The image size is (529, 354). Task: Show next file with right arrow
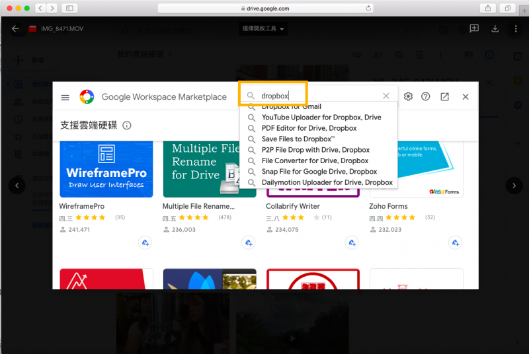click(x=514, y=186)
